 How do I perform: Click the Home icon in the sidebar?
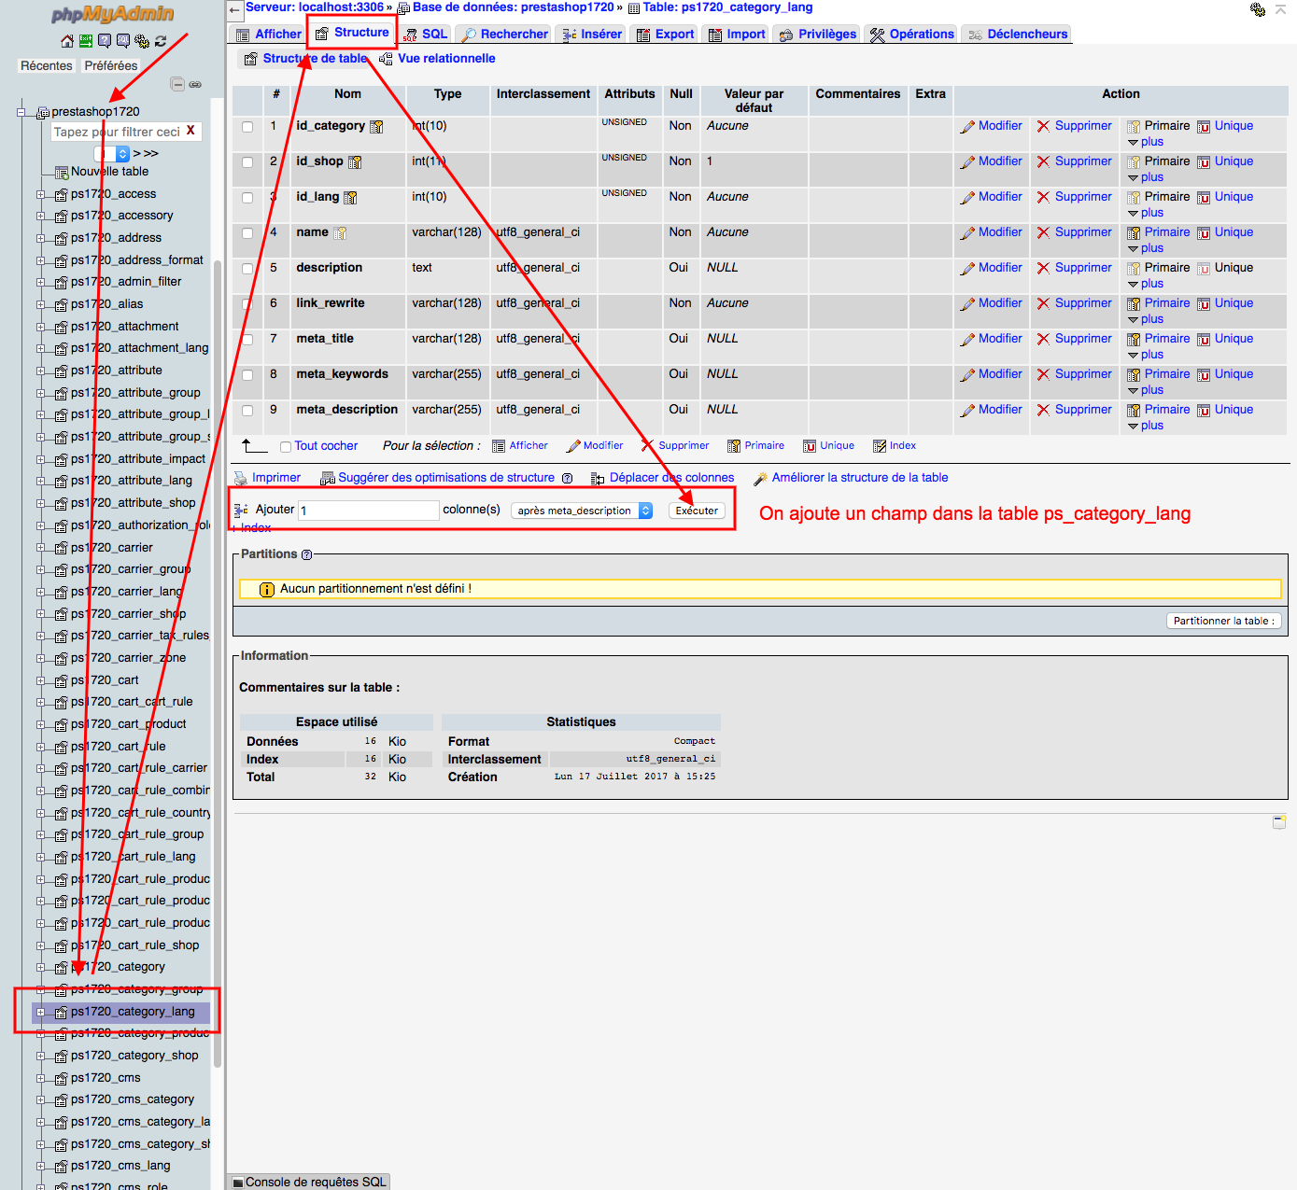(x=66, y=41)
